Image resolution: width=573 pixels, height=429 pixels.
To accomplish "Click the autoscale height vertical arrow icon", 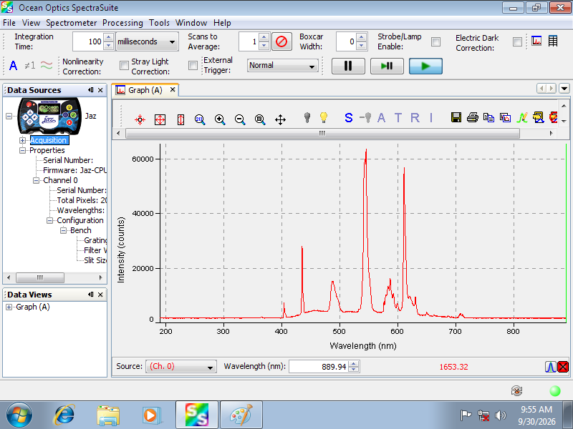I will pyautogui.click(x=180, y=119).
